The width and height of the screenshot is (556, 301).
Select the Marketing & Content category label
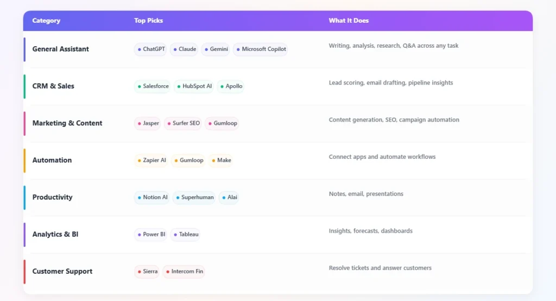(x=67, y=123)
